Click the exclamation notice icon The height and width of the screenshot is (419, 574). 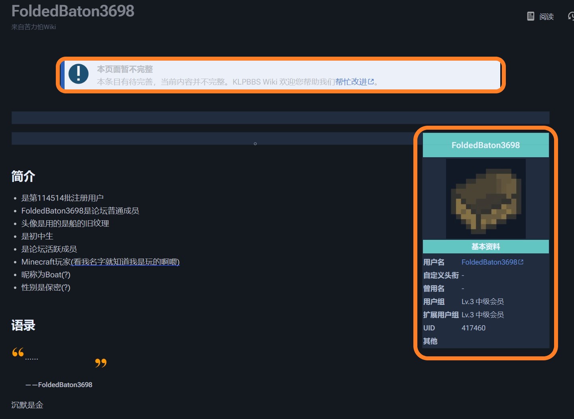coord(79,74)
